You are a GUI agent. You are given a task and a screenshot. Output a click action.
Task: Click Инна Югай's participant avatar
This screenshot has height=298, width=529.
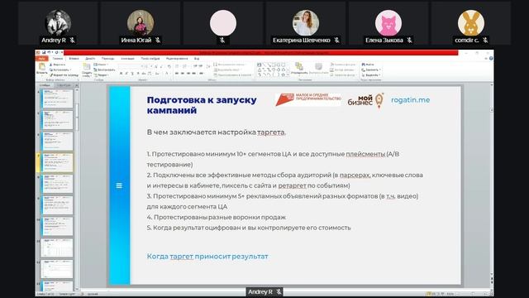[x=141, y=22]
